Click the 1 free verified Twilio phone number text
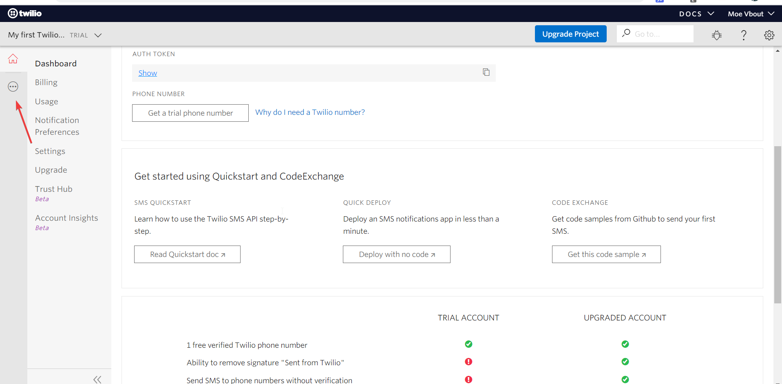Image resolution: width=782 pixels, height=384 pixels. pos(247,345)
